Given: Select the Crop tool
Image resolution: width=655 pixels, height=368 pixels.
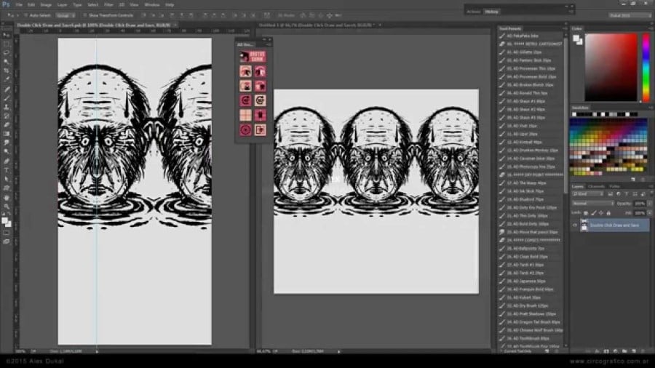Looking at the screenshot, I should (7, 71).
